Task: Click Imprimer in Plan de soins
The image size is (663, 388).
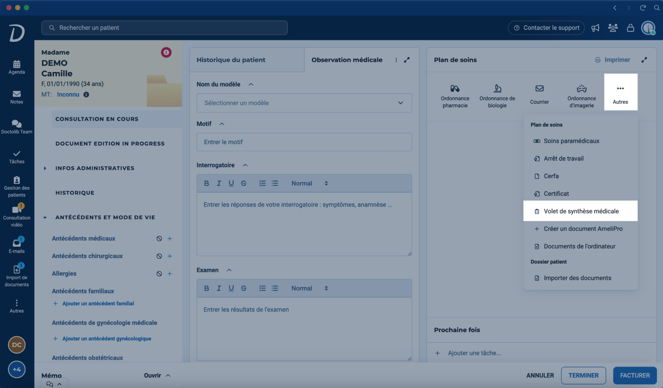Action: (612, 60)
